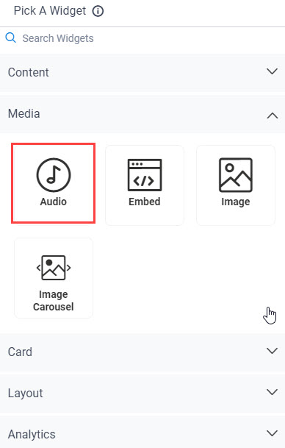This screenshot has width=285, height=448.
Task: Focus the Search Widgets input field
Action: (142, 38)
